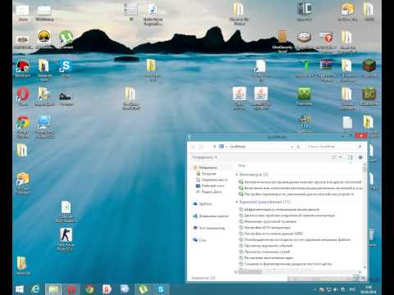
Task: Select the File Explorer taskbar button
Action: tap(53, 289)
